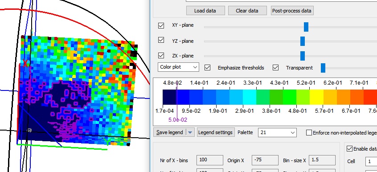Toggle the YZ - plane checkbox
The width and height of the screenshot is (377, 172).
point(161,40)
